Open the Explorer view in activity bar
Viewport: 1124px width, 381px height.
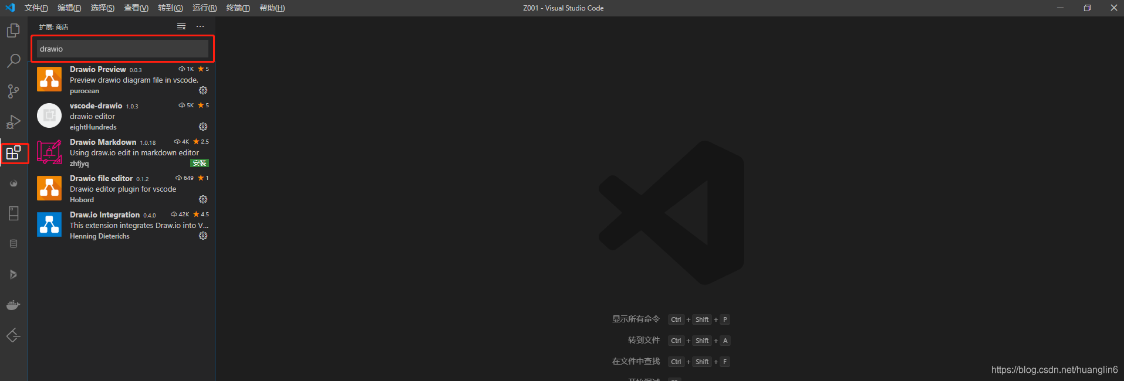13,30
